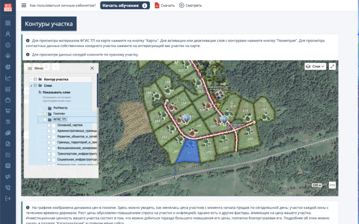Screen dimensions: 359x224
Task: Click the briefcase icon in sidebar
Action: 8,100
